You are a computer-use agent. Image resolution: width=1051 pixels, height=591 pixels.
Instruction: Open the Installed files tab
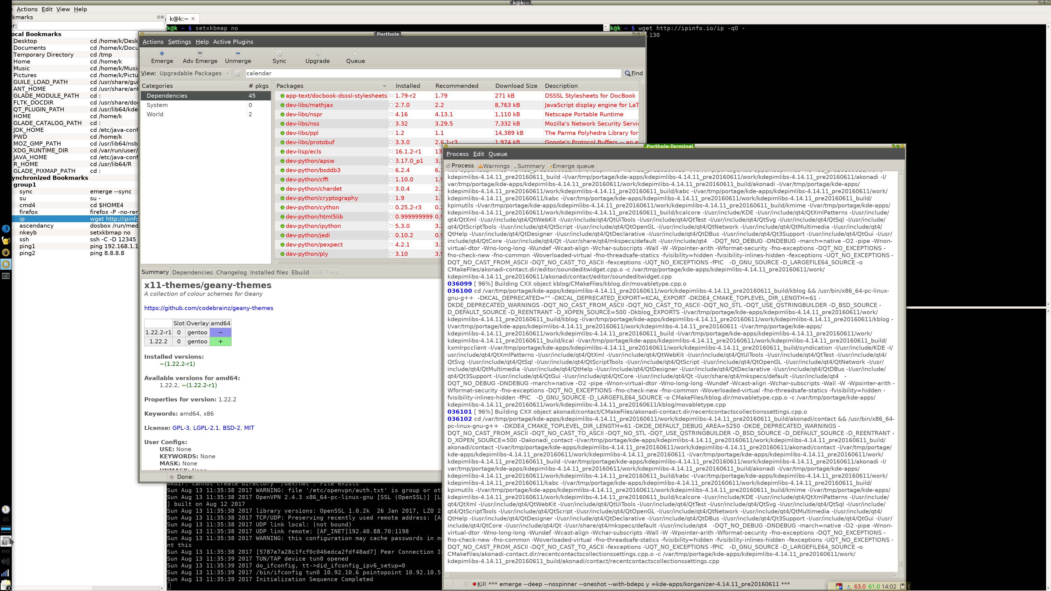tap(269, 273)
